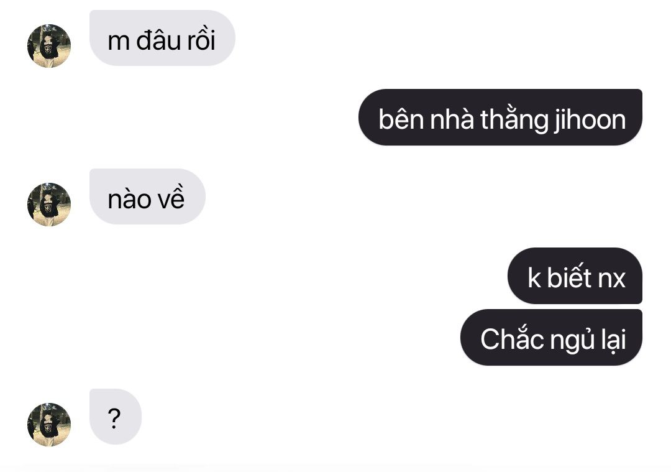Click the 'Chắc ngủ lại' sent bubble
The image size is (671, 472).
click(x=551, y=338)
